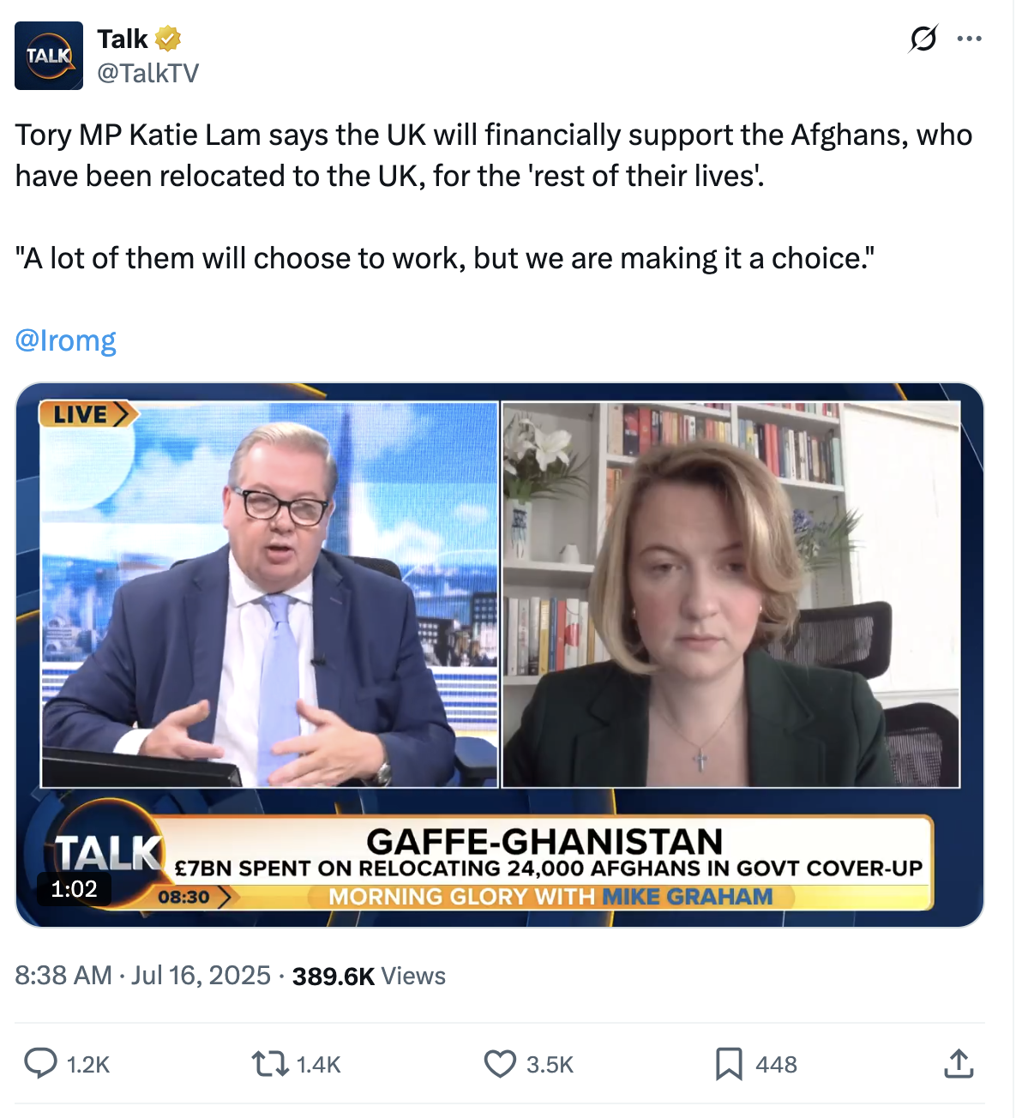Click the 1.4K reposts count
The width and height of the screenshot is (1022, 1118).
[x=318, y=1065]
